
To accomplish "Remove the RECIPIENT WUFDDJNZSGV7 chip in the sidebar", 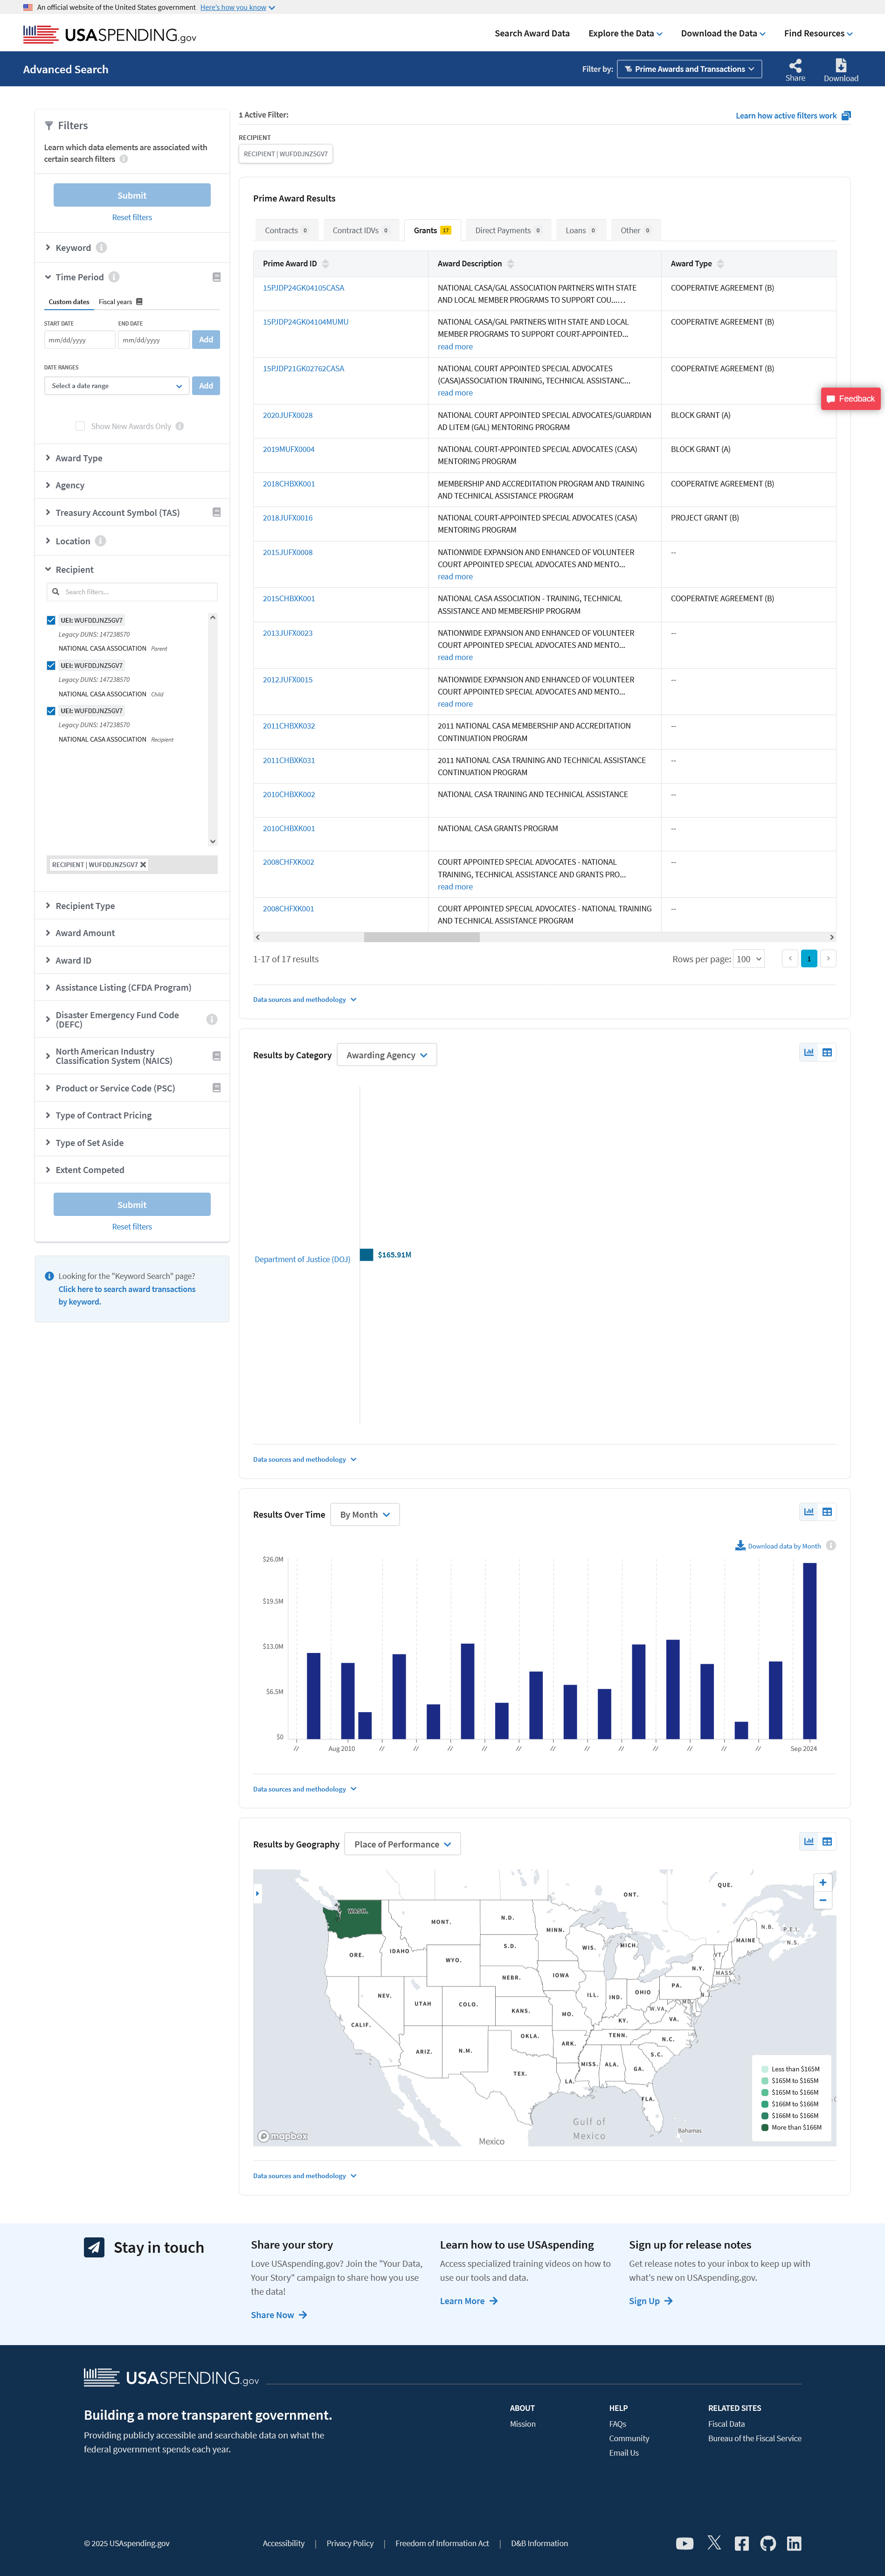I will pyautogui.click(x=143, y=865).
